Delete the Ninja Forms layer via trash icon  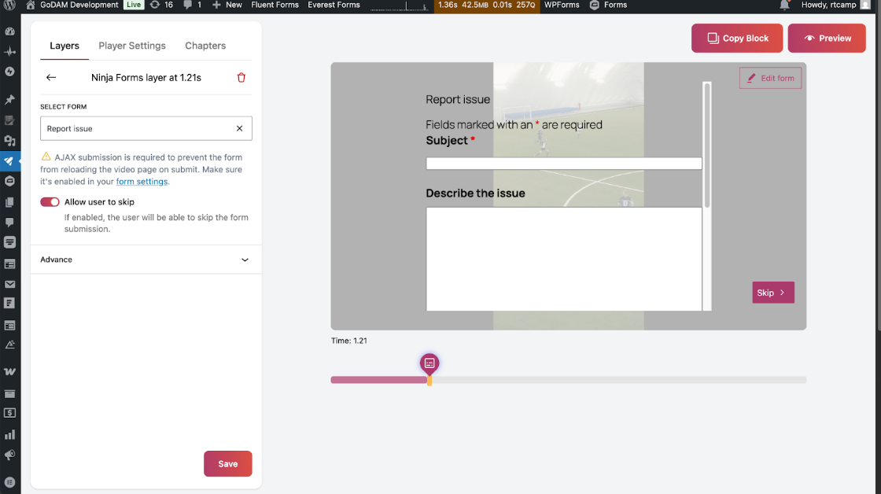pos(241,78)
